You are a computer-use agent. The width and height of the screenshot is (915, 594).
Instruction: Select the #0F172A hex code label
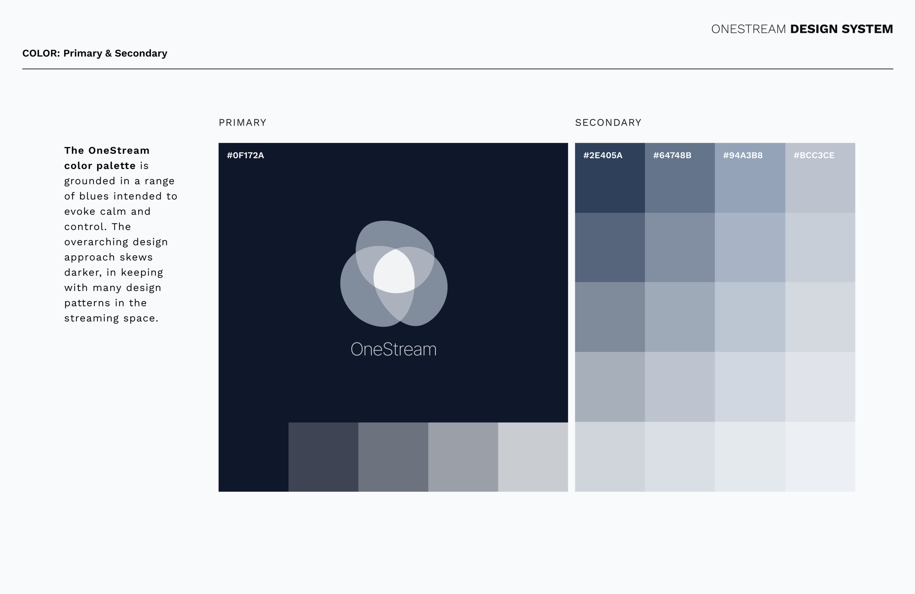pos(245,155)
